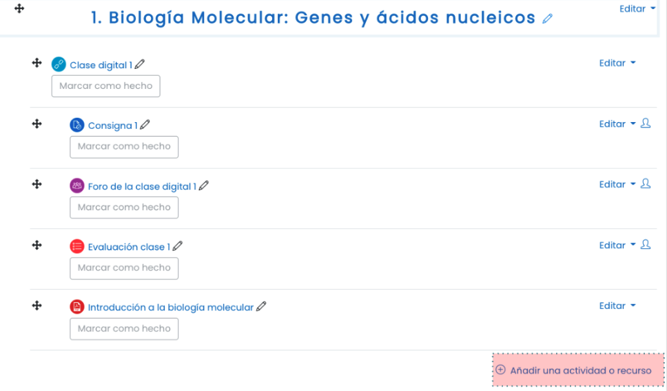Click the purple forum icon for Foro de la clase digital 1
This screenshot has height=391, width=667.
point(77,186)
